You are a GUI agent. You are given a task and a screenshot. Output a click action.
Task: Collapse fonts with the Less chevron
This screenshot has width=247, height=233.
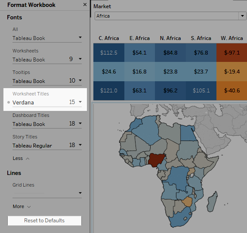point(28,159)
